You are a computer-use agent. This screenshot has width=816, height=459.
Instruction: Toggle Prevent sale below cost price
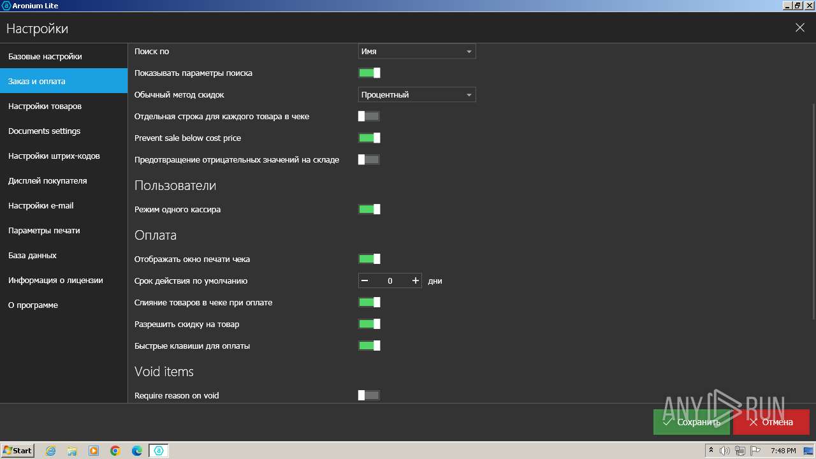point(369,138)
